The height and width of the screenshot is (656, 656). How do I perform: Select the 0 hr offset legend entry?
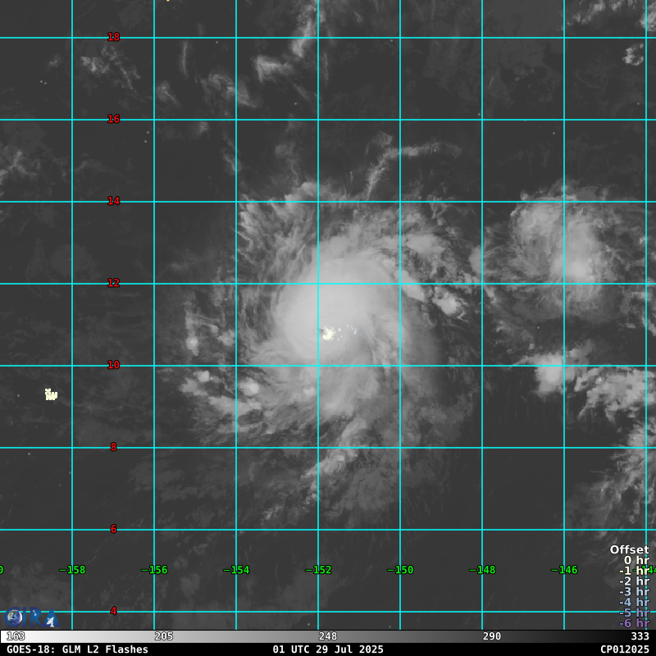tap(636, 560)
